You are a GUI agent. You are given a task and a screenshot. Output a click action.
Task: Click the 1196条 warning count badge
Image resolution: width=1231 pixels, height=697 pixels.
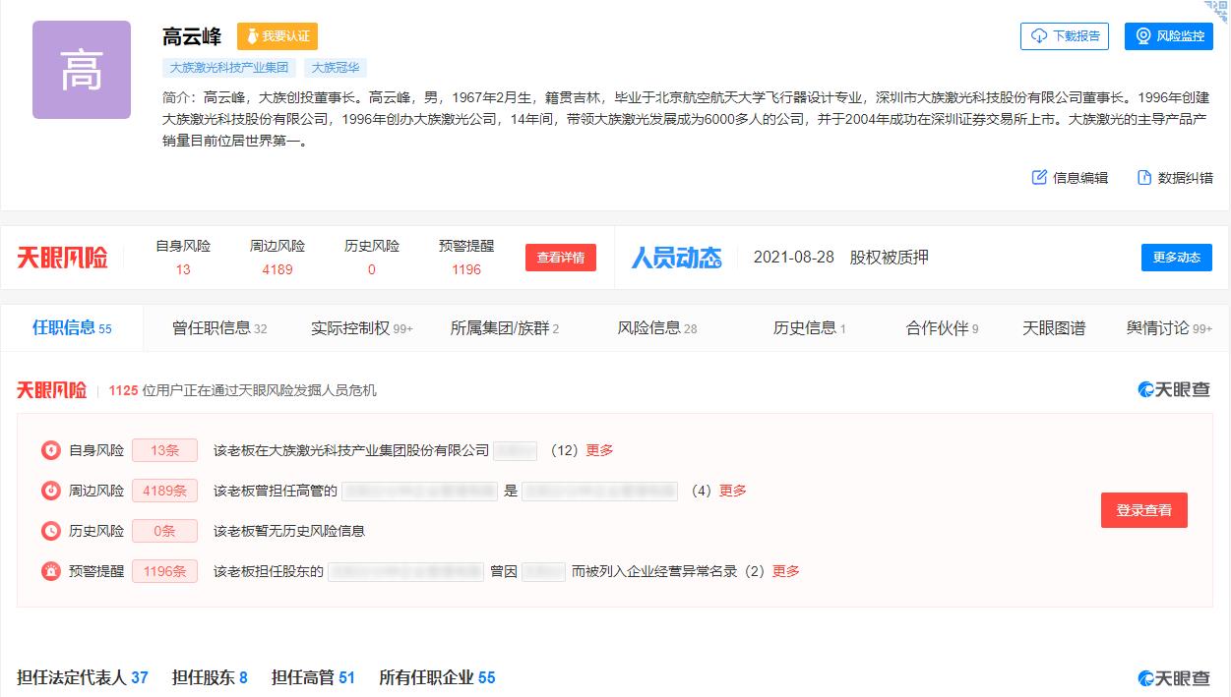pyautogui.click(x=164, y=571)
